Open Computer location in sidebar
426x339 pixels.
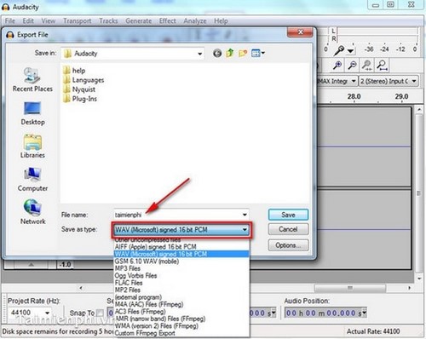(32, 180)
